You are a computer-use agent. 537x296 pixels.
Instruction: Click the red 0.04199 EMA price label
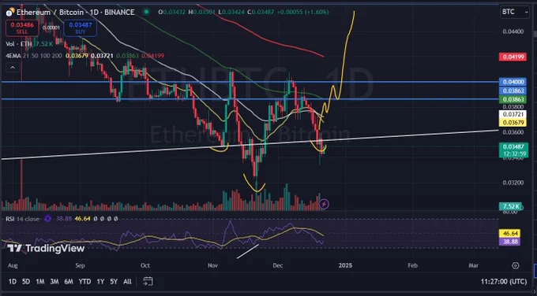pos(513,57)
